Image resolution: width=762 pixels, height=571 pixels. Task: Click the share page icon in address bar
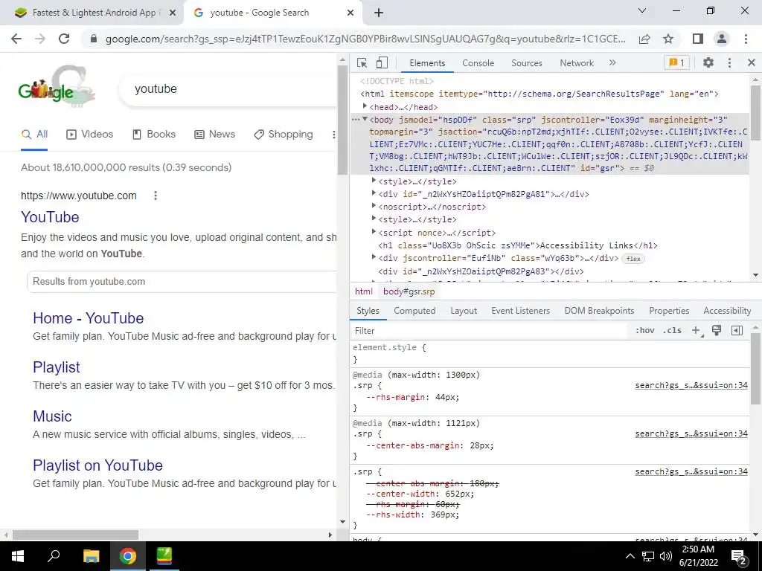pos(644,39)
